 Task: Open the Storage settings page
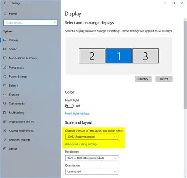tap(14, 95)
